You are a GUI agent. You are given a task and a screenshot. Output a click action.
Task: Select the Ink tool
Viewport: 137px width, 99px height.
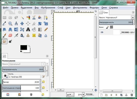(22, 35)
